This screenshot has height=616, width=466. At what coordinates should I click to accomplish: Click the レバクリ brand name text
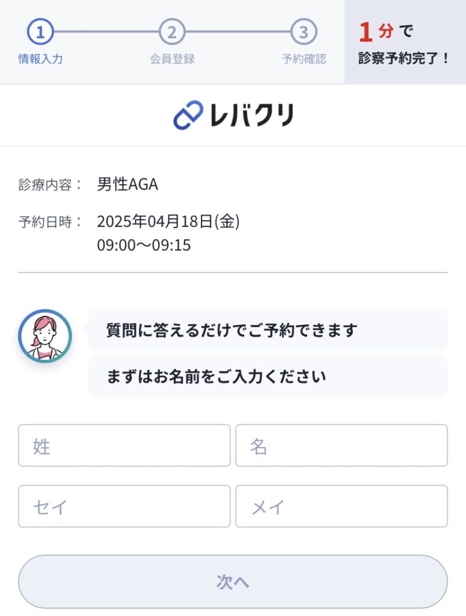[x=252, y=115]
